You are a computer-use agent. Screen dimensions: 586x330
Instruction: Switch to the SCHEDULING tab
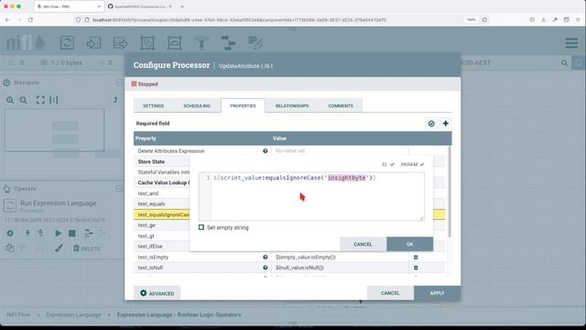click(197, 106)
